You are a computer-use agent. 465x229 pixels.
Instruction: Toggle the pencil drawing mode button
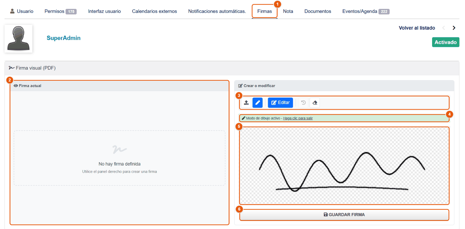click(257, 103)
